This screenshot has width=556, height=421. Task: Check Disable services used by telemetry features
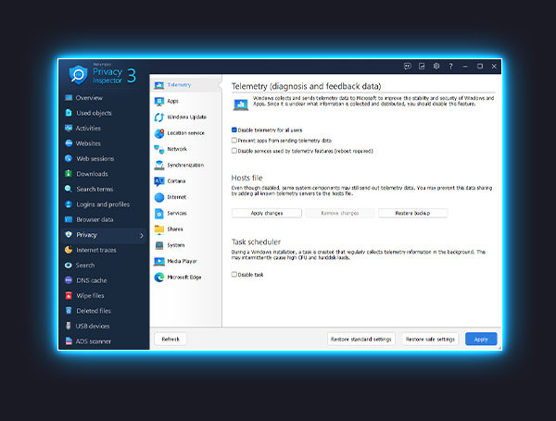point(234,151)
